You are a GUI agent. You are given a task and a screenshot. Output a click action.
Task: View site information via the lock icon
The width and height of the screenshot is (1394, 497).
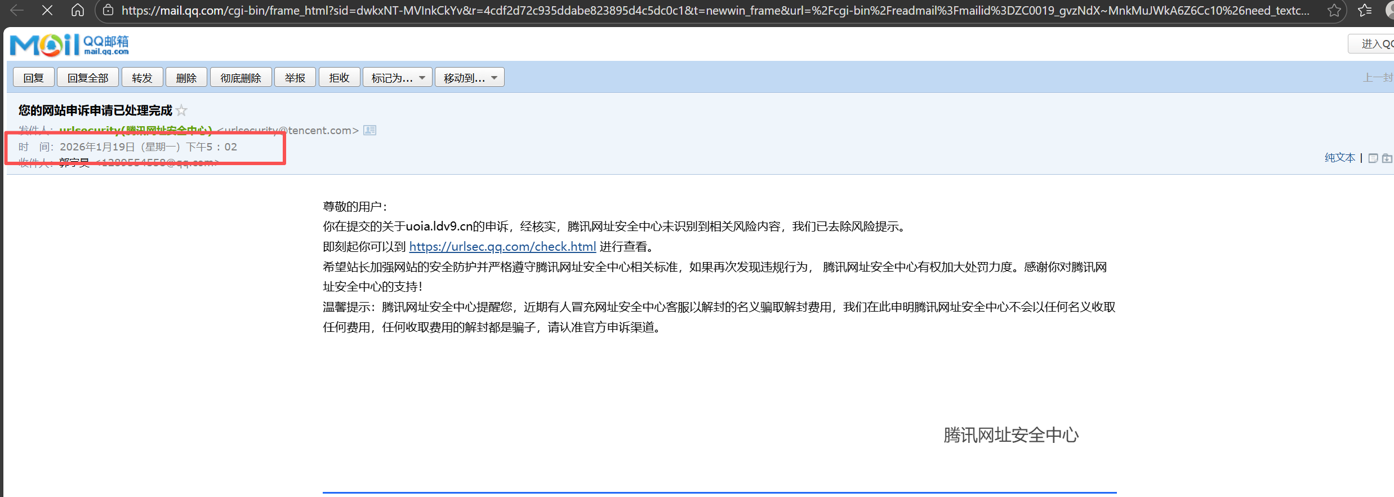click(x=108, y=10)
